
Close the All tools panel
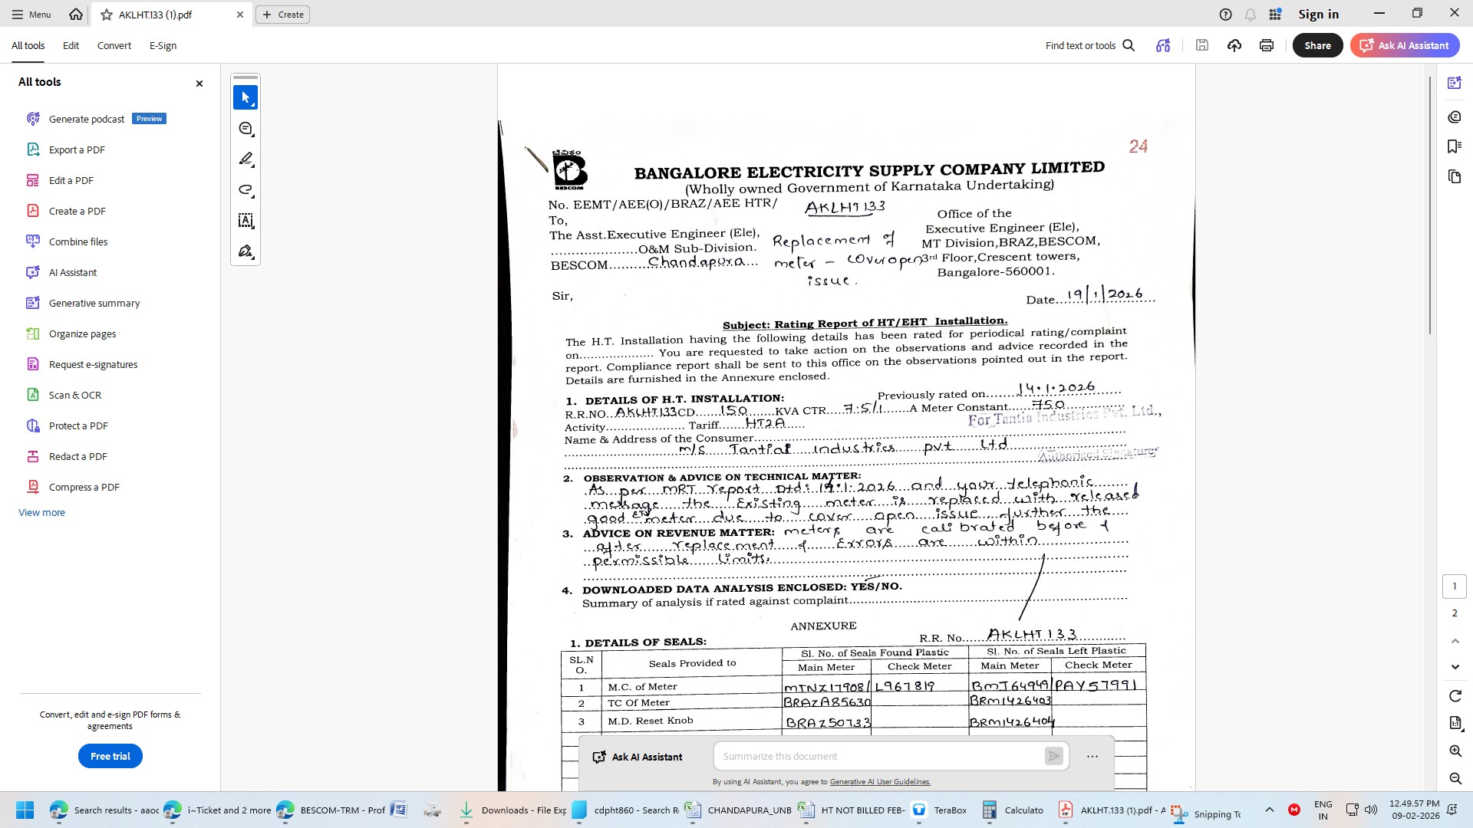pyautogui.click(x=199, y=84)
